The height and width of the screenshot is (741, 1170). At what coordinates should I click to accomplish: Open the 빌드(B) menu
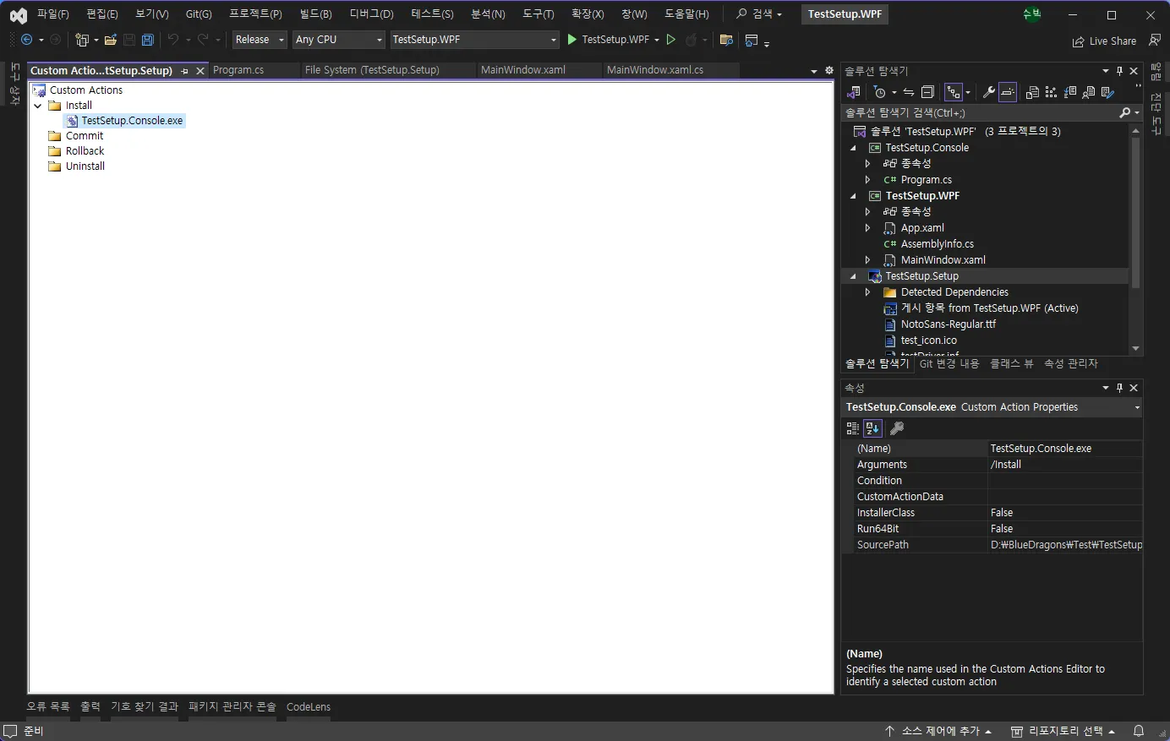click(315, 14)
